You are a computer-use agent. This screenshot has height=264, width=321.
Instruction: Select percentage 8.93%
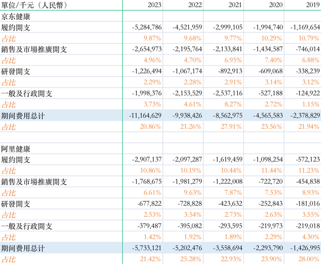[x=310, y=192]
